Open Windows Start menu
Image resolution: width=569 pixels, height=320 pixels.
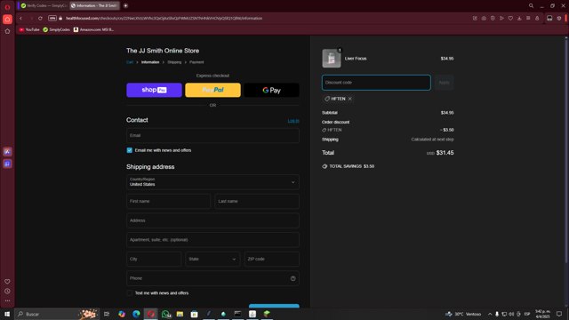click(x=7, y=314)
